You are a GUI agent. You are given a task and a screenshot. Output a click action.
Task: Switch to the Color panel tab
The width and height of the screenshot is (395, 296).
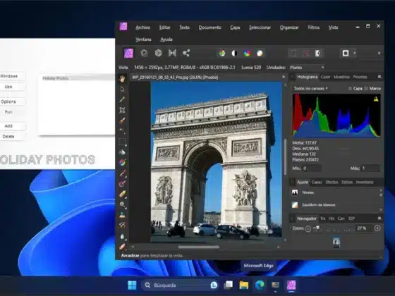[325, 77]
